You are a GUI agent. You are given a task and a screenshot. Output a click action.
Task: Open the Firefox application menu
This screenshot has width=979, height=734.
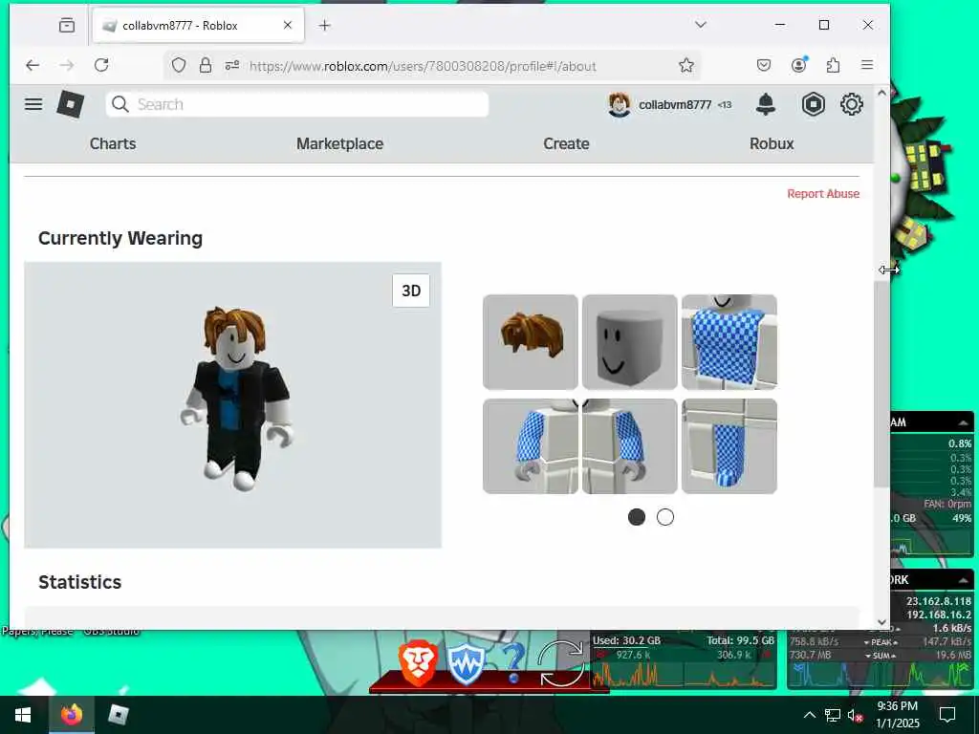point(867,65)
